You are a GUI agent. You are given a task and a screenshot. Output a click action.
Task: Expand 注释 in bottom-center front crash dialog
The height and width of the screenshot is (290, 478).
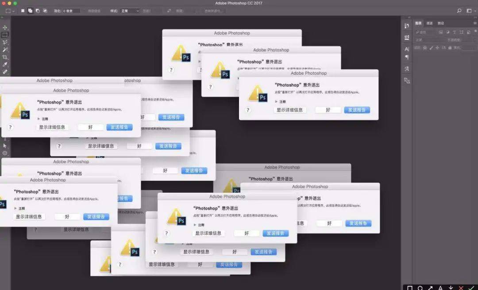195,225
